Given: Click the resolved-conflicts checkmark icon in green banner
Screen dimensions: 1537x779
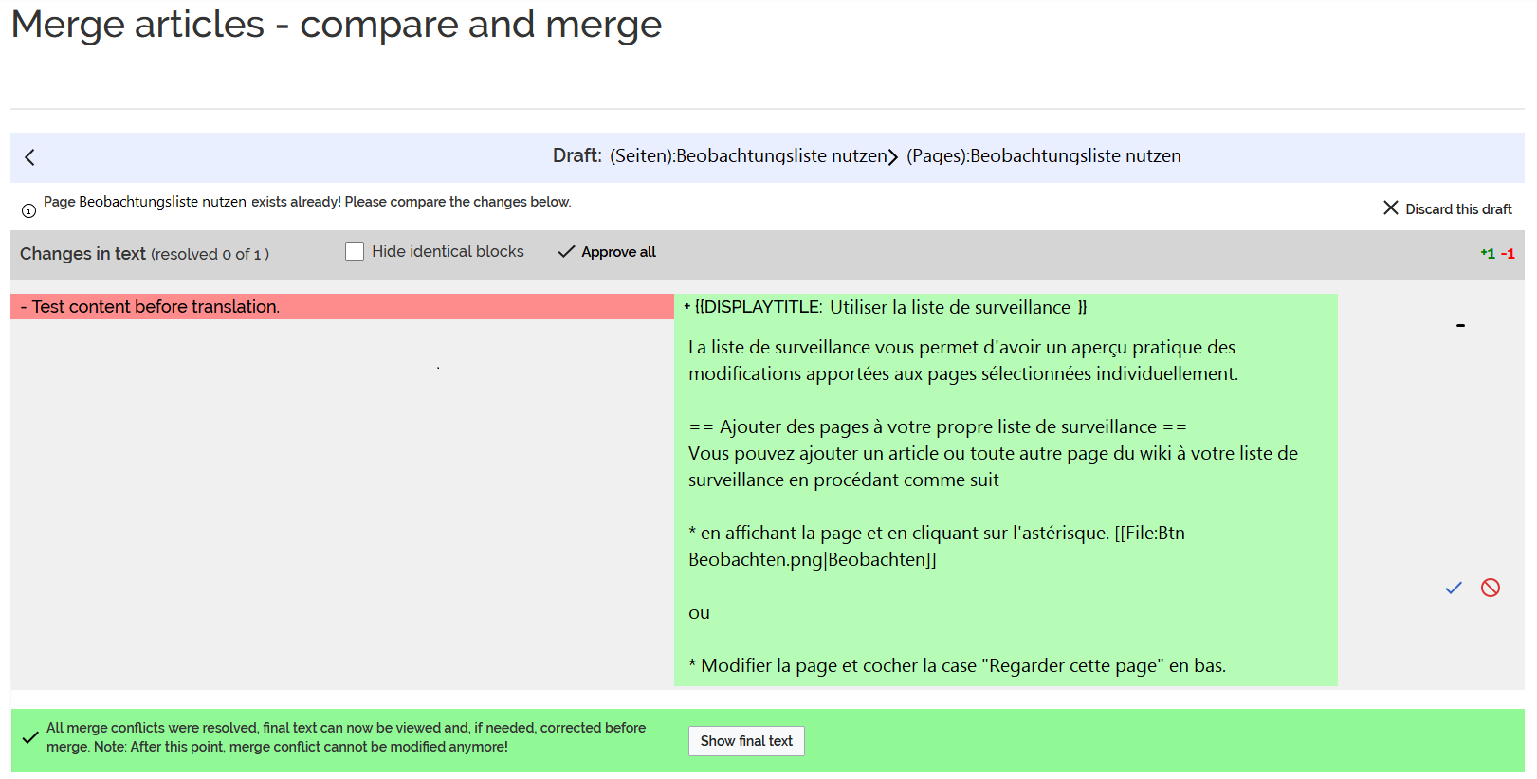Looking at the screenshot, I should (x=30, y=737).
